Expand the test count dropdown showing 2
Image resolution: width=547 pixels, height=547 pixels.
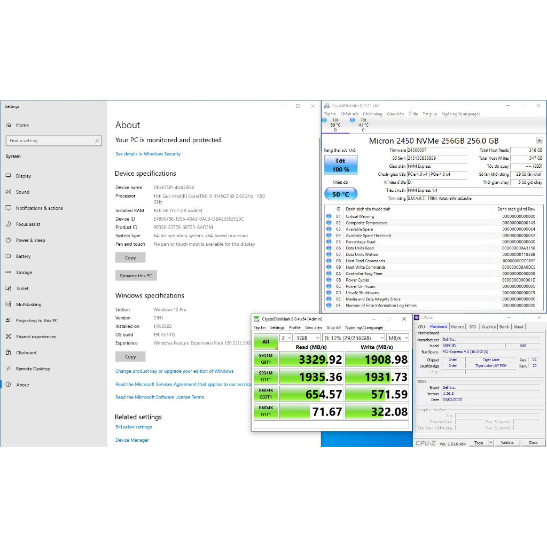pyautogui.click(x=286, y=338)
